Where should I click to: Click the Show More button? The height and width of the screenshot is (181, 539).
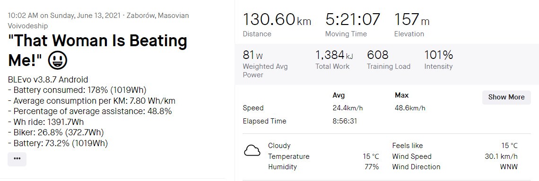(506, 97)
